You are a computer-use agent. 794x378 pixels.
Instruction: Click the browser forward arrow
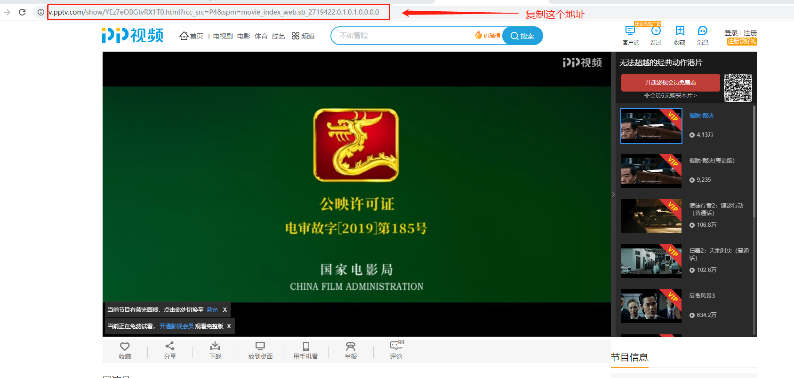tap(7, 12)
